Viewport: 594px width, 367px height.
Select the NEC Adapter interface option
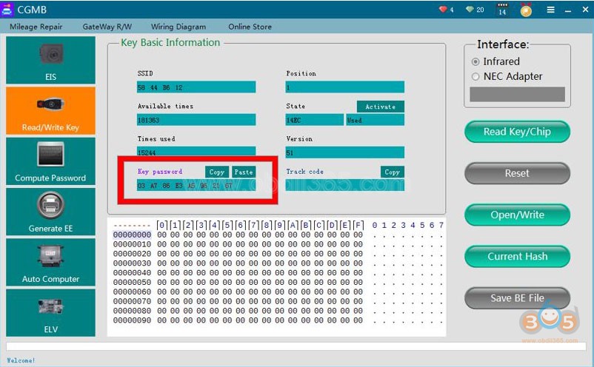coord(475,77)
